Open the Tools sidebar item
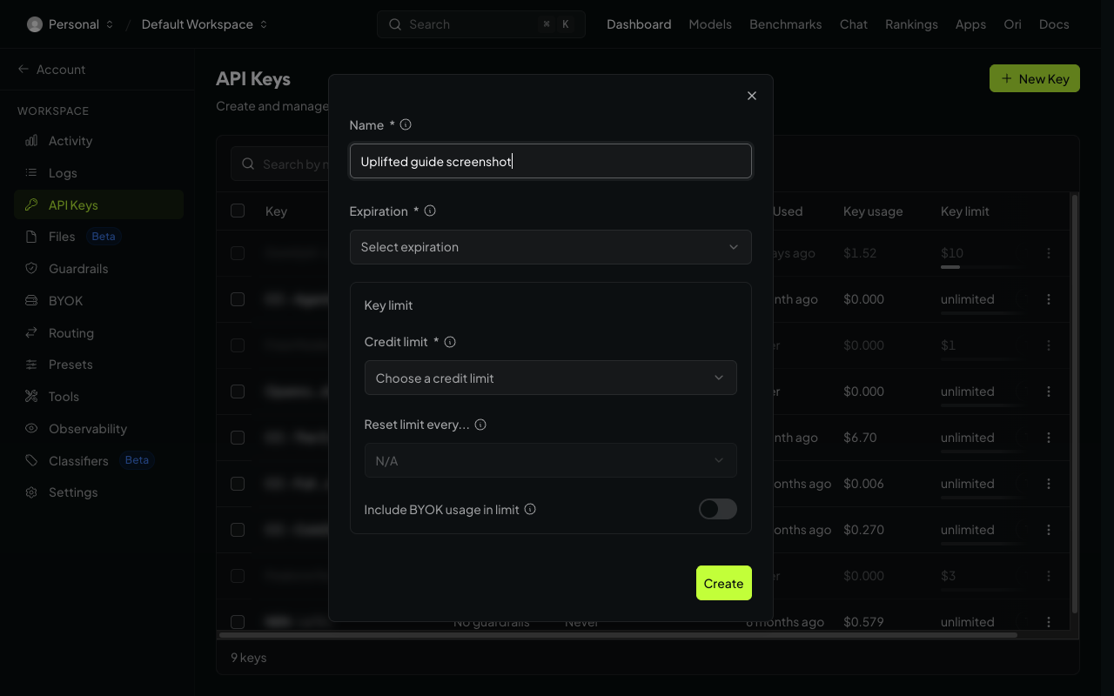This screenshot has height=696, width=1114. coord(99,397)
